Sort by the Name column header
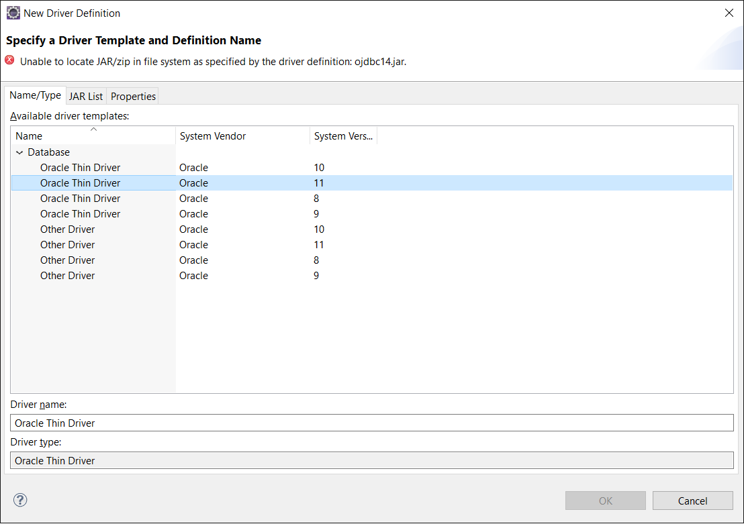 (93, 136)
